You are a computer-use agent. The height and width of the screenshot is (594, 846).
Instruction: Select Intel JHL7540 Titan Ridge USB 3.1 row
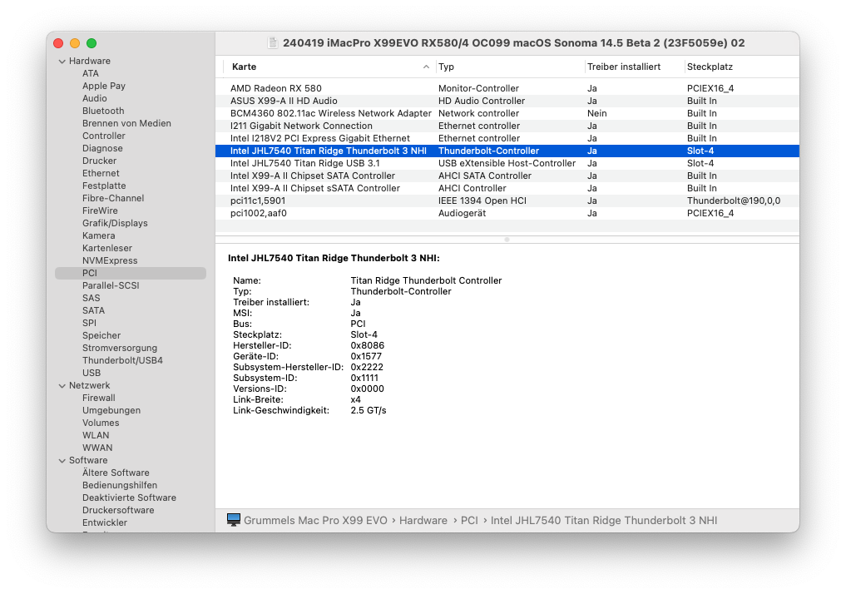[507, 163]
